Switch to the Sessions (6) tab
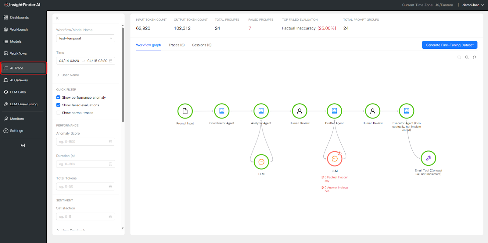This screenshot has width=488, height=243. click(202, 45)
